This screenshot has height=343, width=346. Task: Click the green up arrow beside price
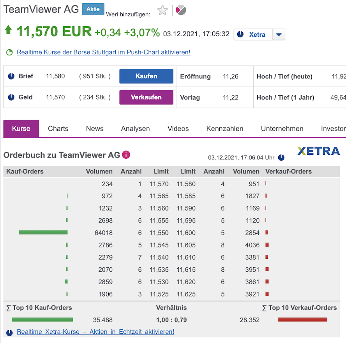point(9,30)
